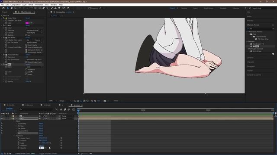The width and height of the screenshot is (277, 155).
Task: Switch to the Project panel tab
Action: (x=4, y=12)
